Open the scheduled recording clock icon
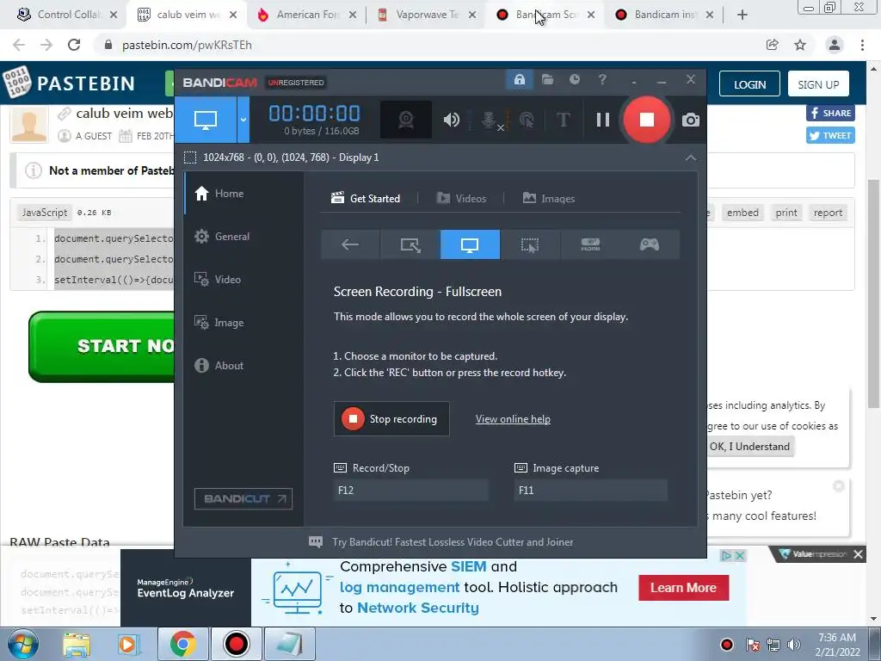The image size is (881, 661). click(574, 80)
